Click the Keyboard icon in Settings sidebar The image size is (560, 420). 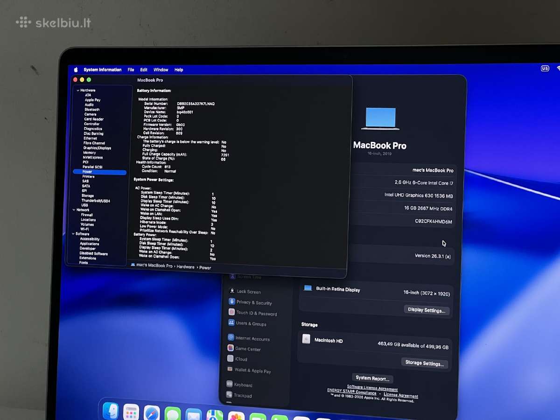coord(229,384)
